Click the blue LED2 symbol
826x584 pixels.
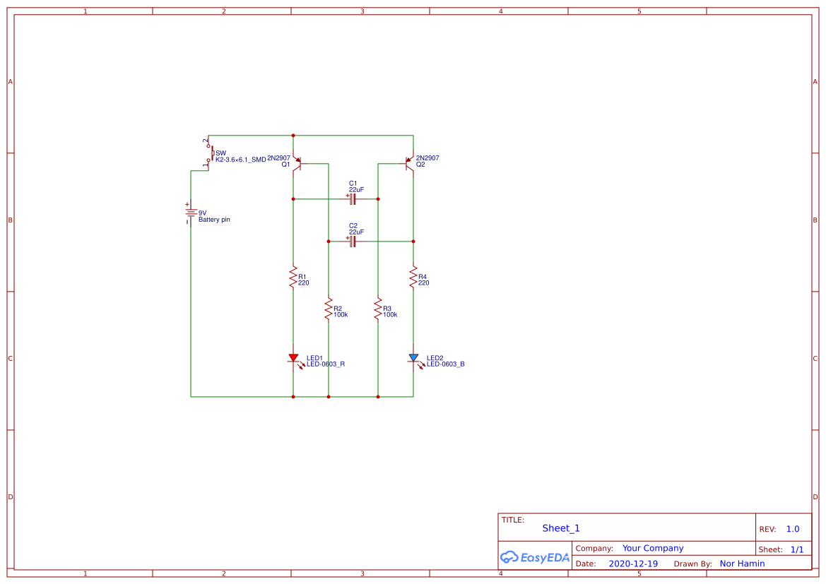pos(413,358)
